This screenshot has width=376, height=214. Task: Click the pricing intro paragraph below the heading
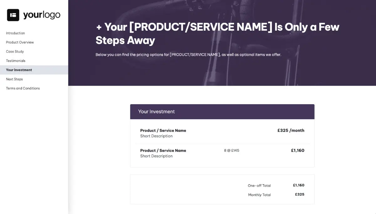coord(188,54)
